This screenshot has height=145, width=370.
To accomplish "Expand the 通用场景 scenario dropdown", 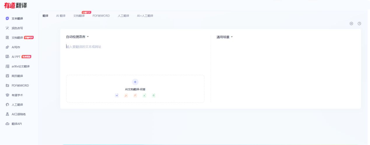I will (224, 37).
